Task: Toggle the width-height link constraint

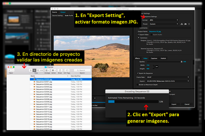Action: click(x=157, y=67)
